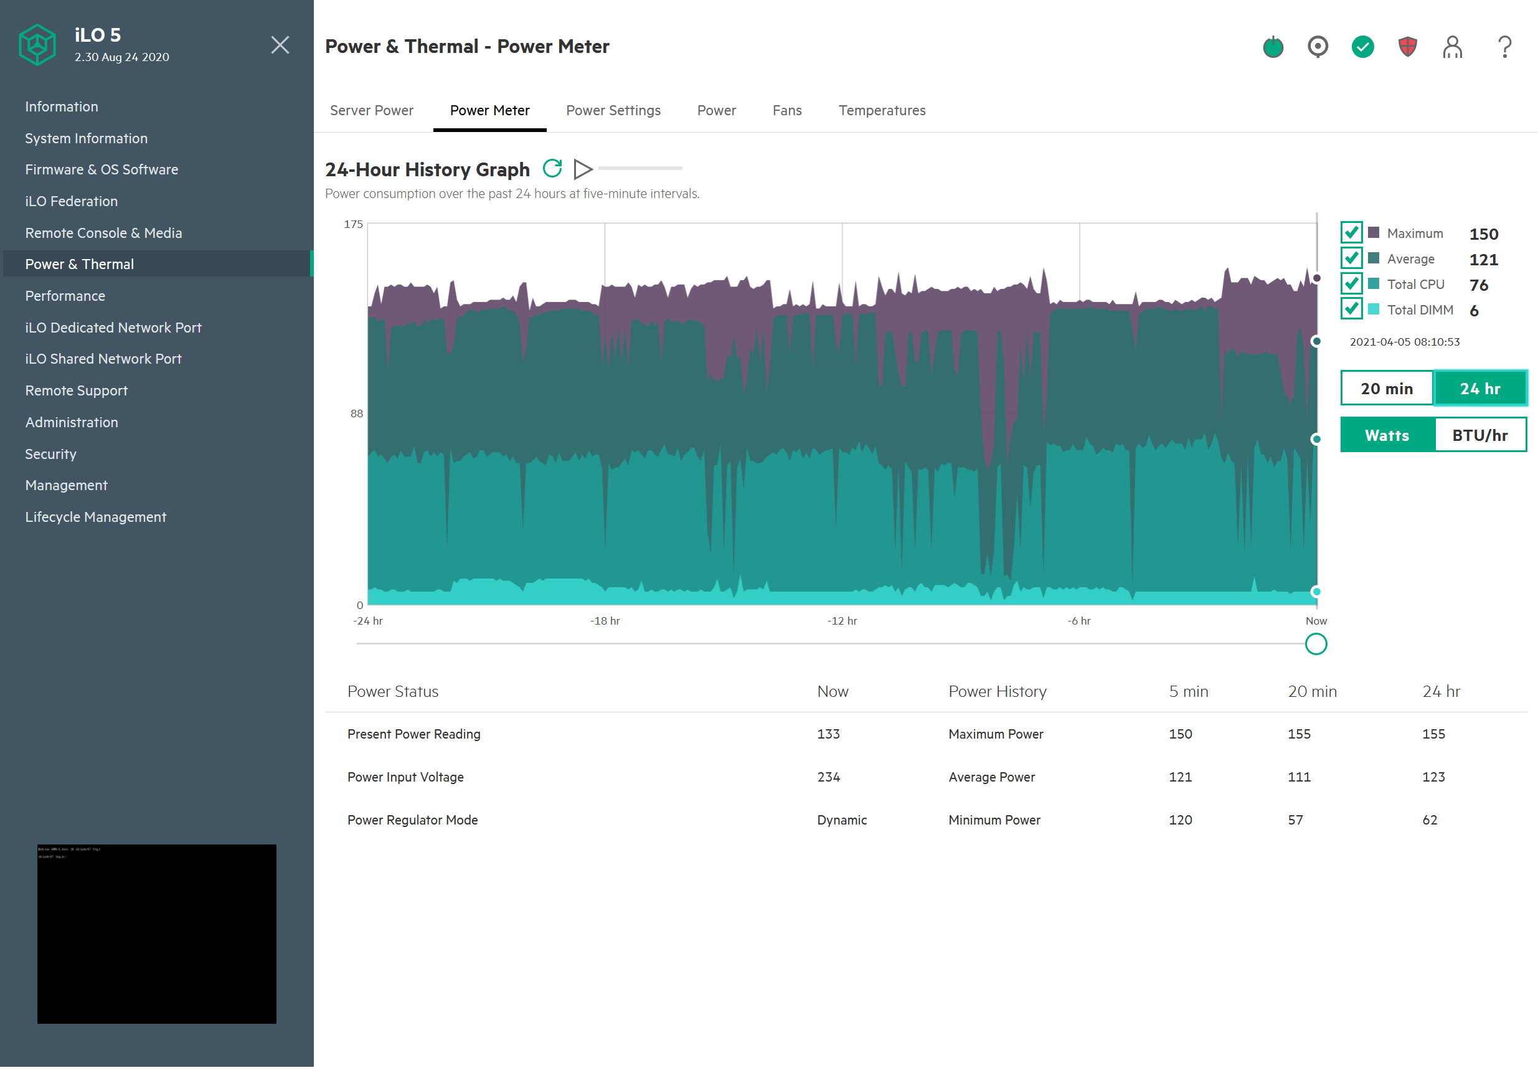Uncheck the Maximum series checkbox

[x=1351, y=232]
